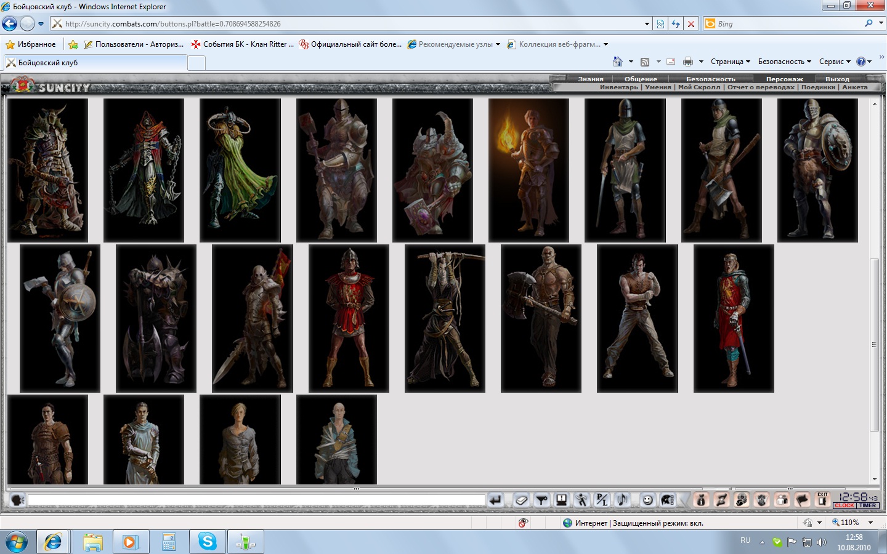The width and height of the screenshot is (887, 554).
Task: Click the eraser clear-chat icon
Action: tap(522, 500)
